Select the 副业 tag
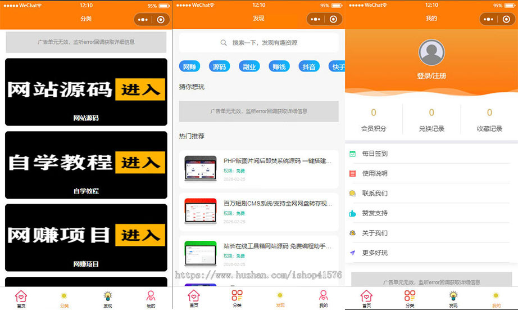Screen dimensions: 518x310 pos(249,66)
